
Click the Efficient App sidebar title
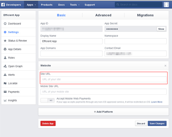tap(11, 15)
